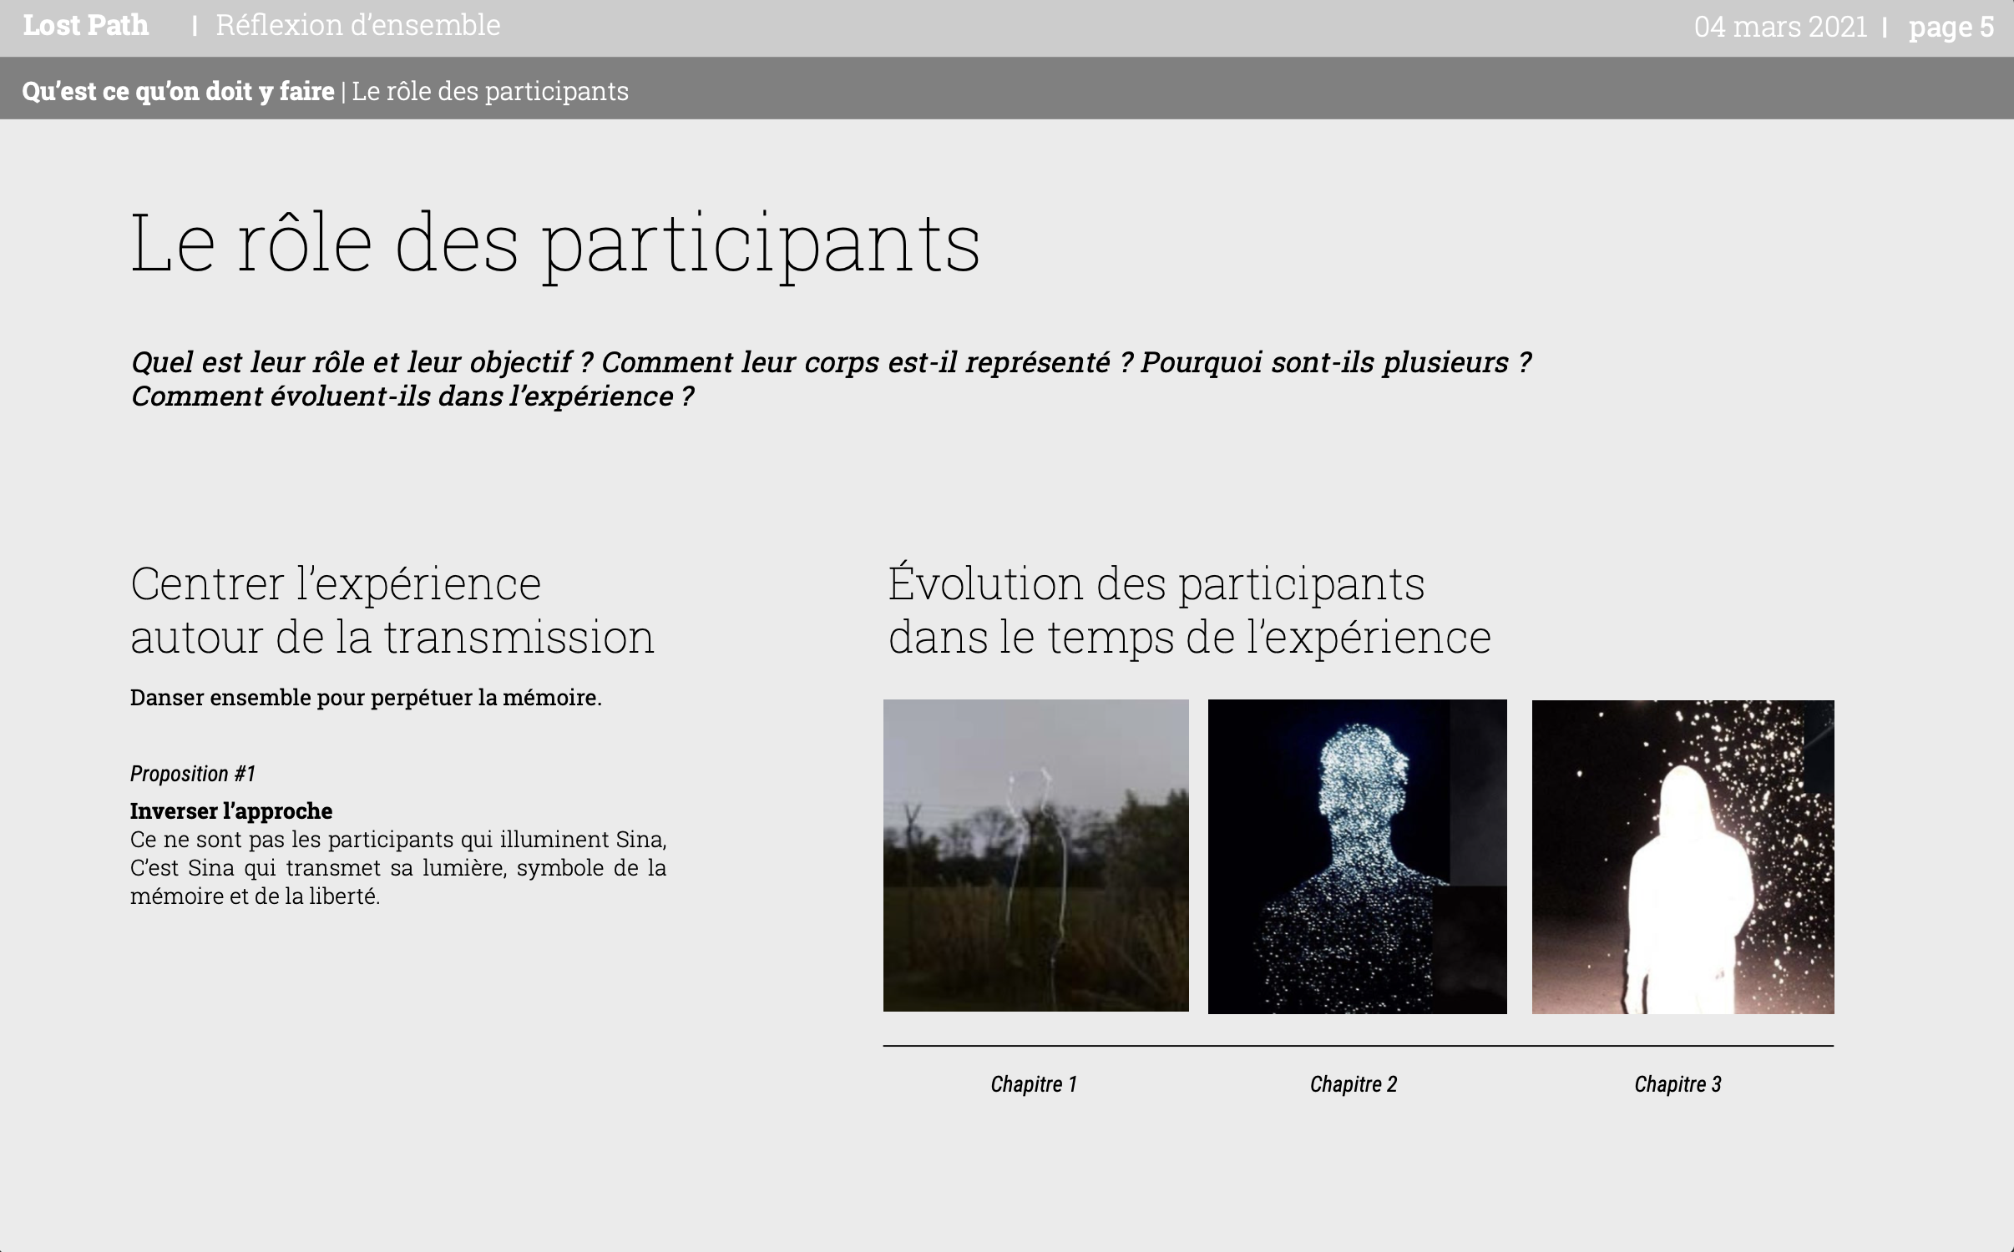The width and height of the screenshot is (2014, 1252).
Task: Click Réflexion d'ensemble in header
Action: (357, 26)
